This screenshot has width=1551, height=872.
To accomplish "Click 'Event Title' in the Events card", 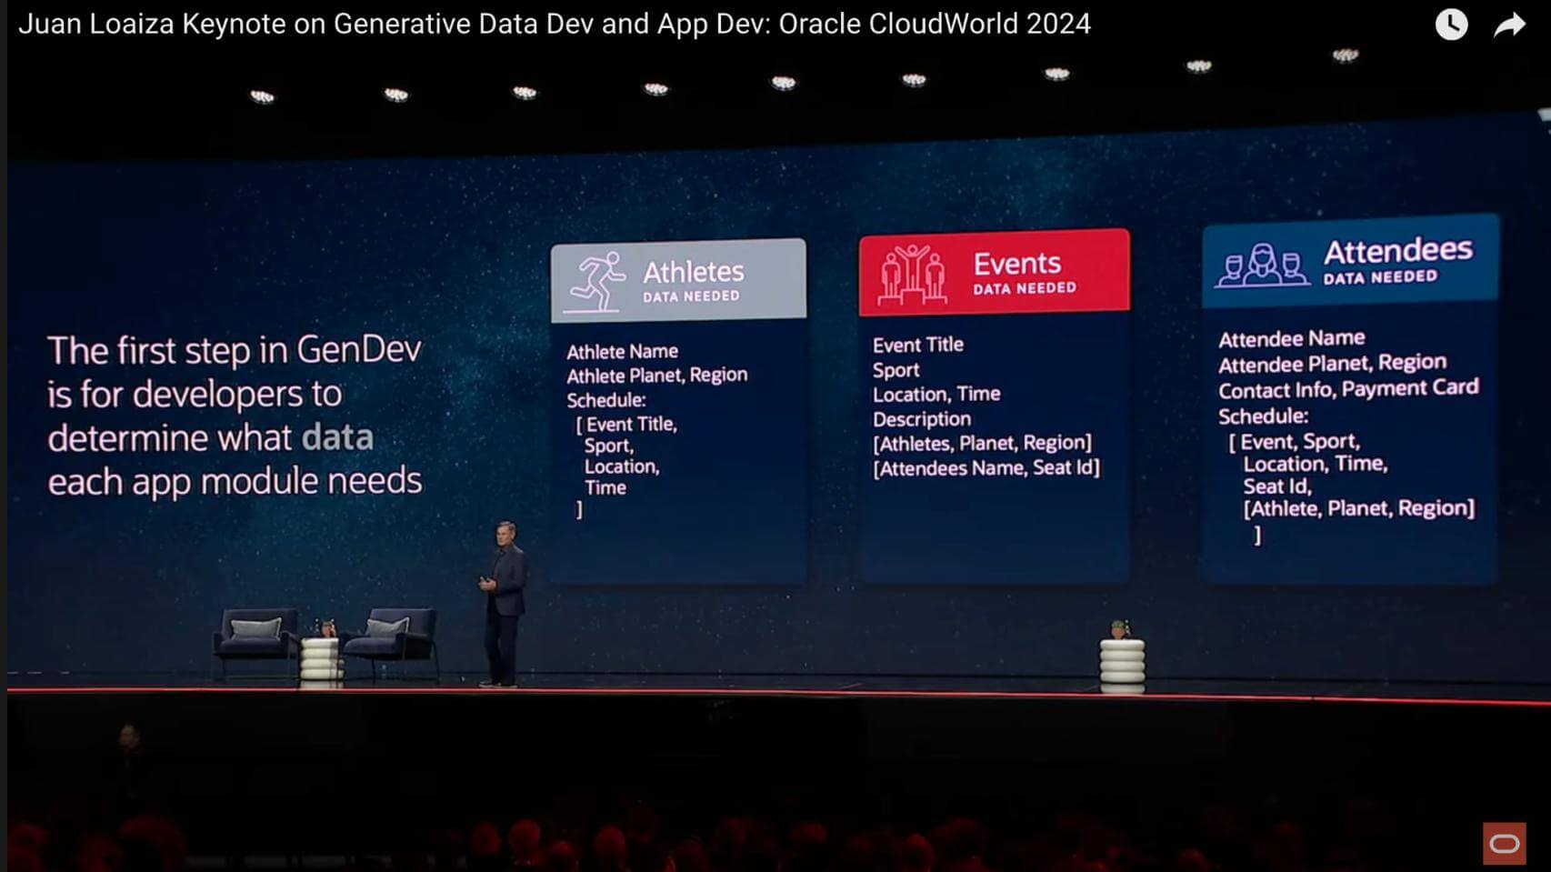I will point(917,345).
